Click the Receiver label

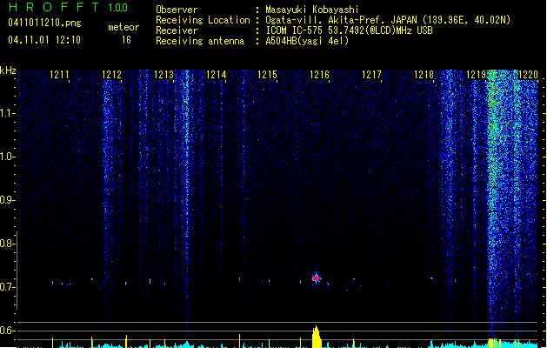[x=177, y=30]
